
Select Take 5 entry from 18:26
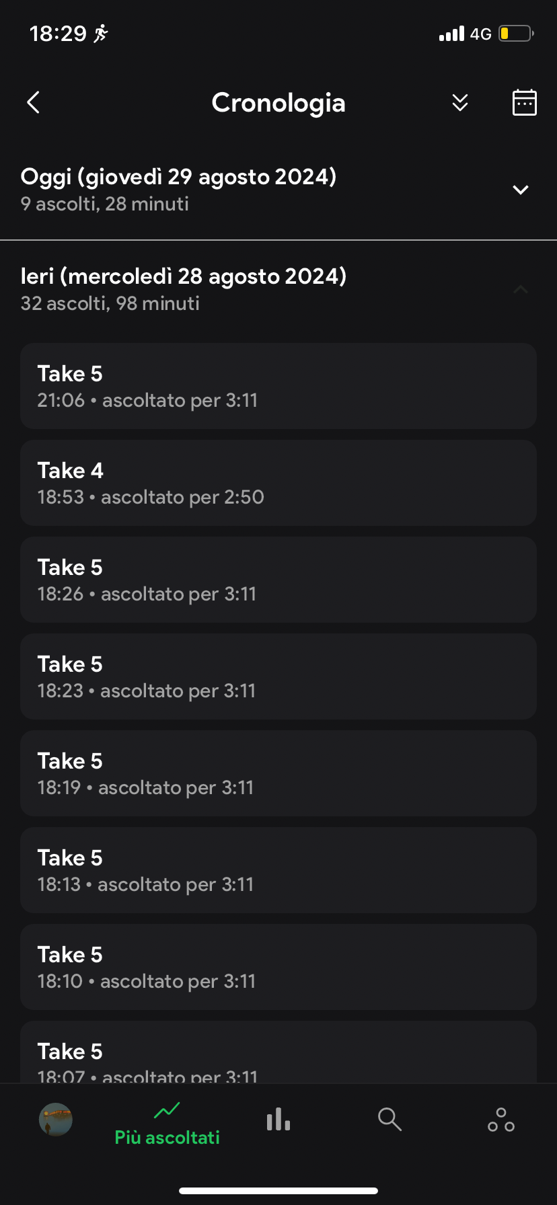point(278,580)
